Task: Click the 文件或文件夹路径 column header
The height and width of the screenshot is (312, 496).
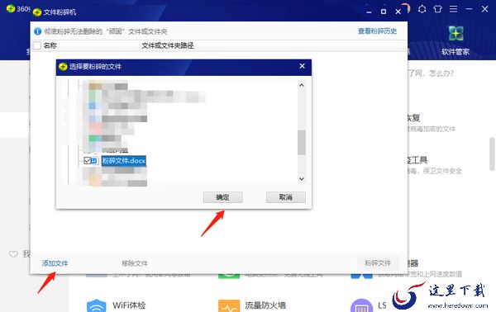Action: (167, 45)
